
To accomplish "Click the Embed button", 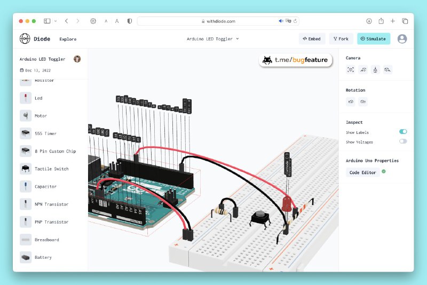I will [312, 39].
